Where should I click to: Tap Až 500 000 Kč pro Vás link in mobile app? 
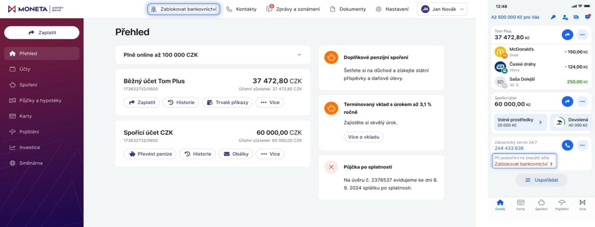click(x=515, y=17)
